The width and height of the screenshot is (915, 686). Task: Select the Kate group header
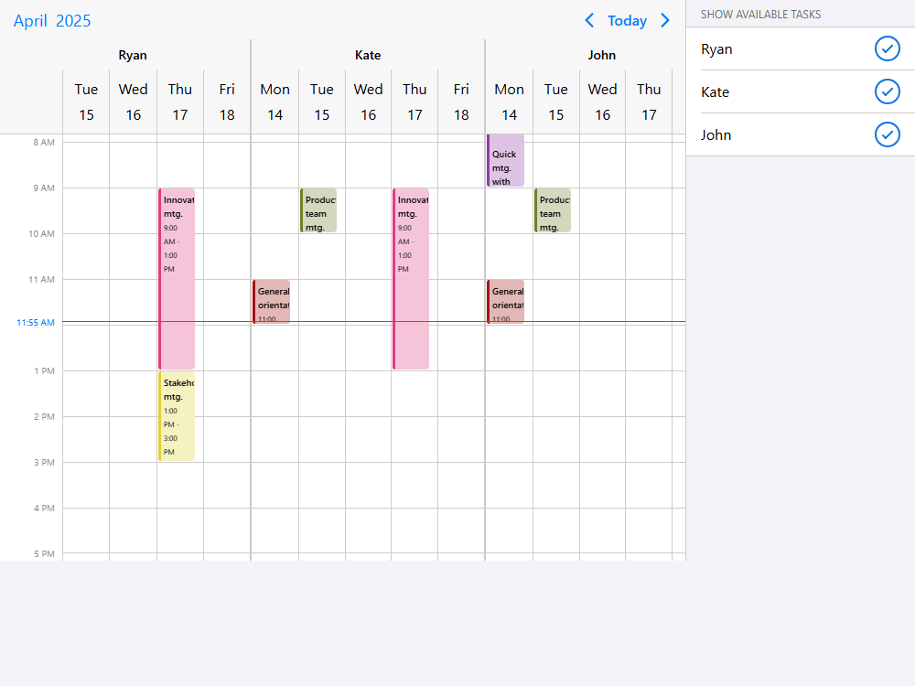368,55
